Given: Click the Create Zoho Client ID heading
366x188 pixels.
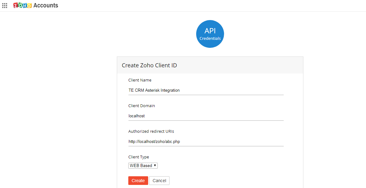Looking at the screenshot, I should click(149, 65).
